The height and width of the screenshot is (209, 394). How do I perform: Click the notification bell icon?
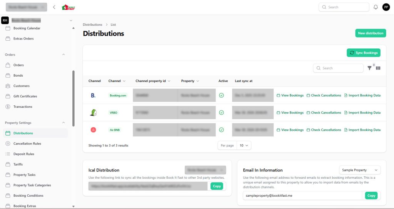pyautogui.click(x=376, y=7)
